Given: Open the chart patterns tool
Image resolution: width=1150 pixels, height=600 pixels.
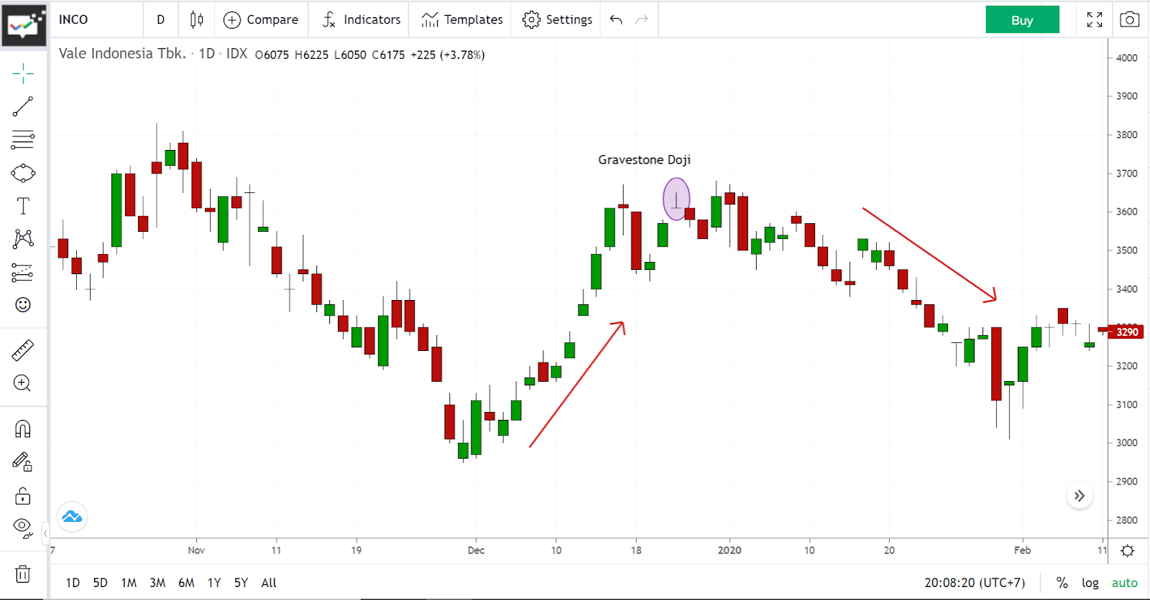Looking at the screenshot, I should pyautogui.click(x=23, y=239).
